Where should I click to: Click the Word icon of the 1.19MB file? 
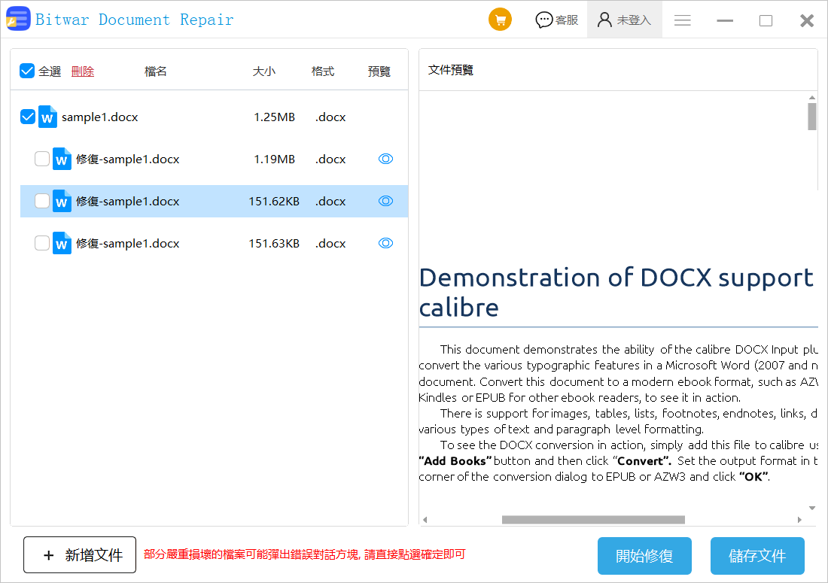point(62,159)
